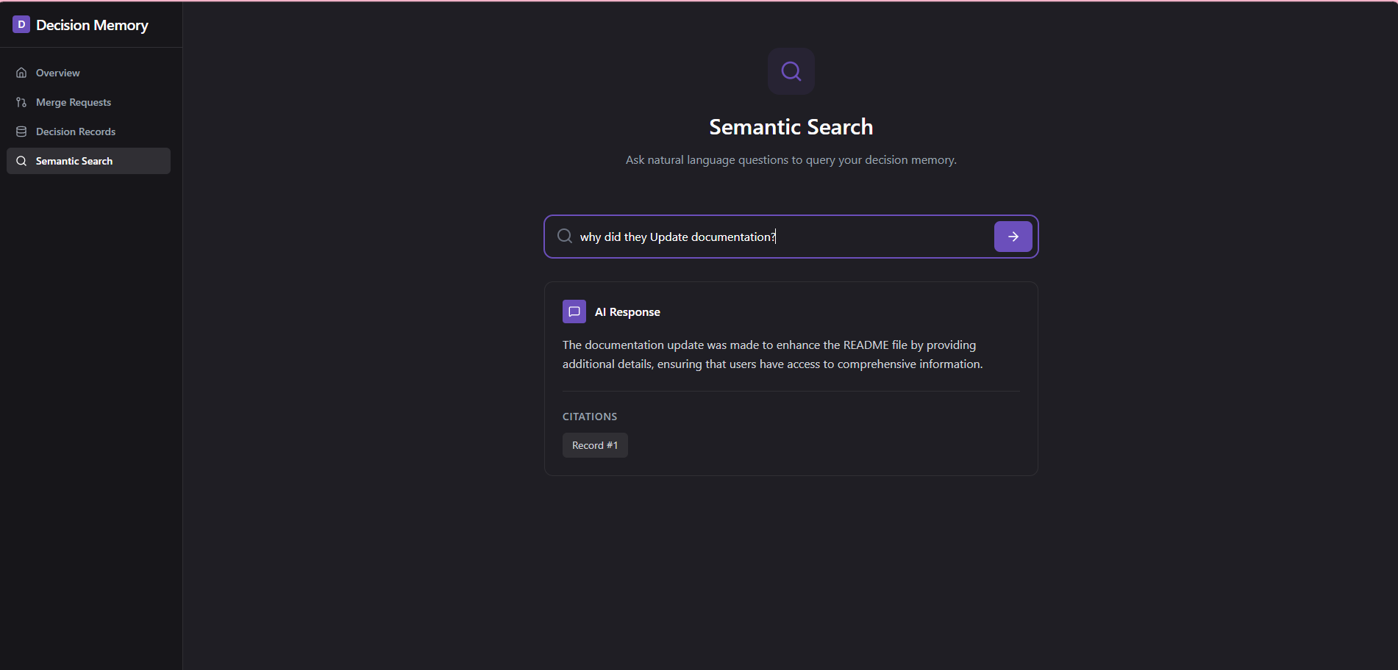
Task: Submit query with the purple arrow button
Action: (x=1013, y=237)
